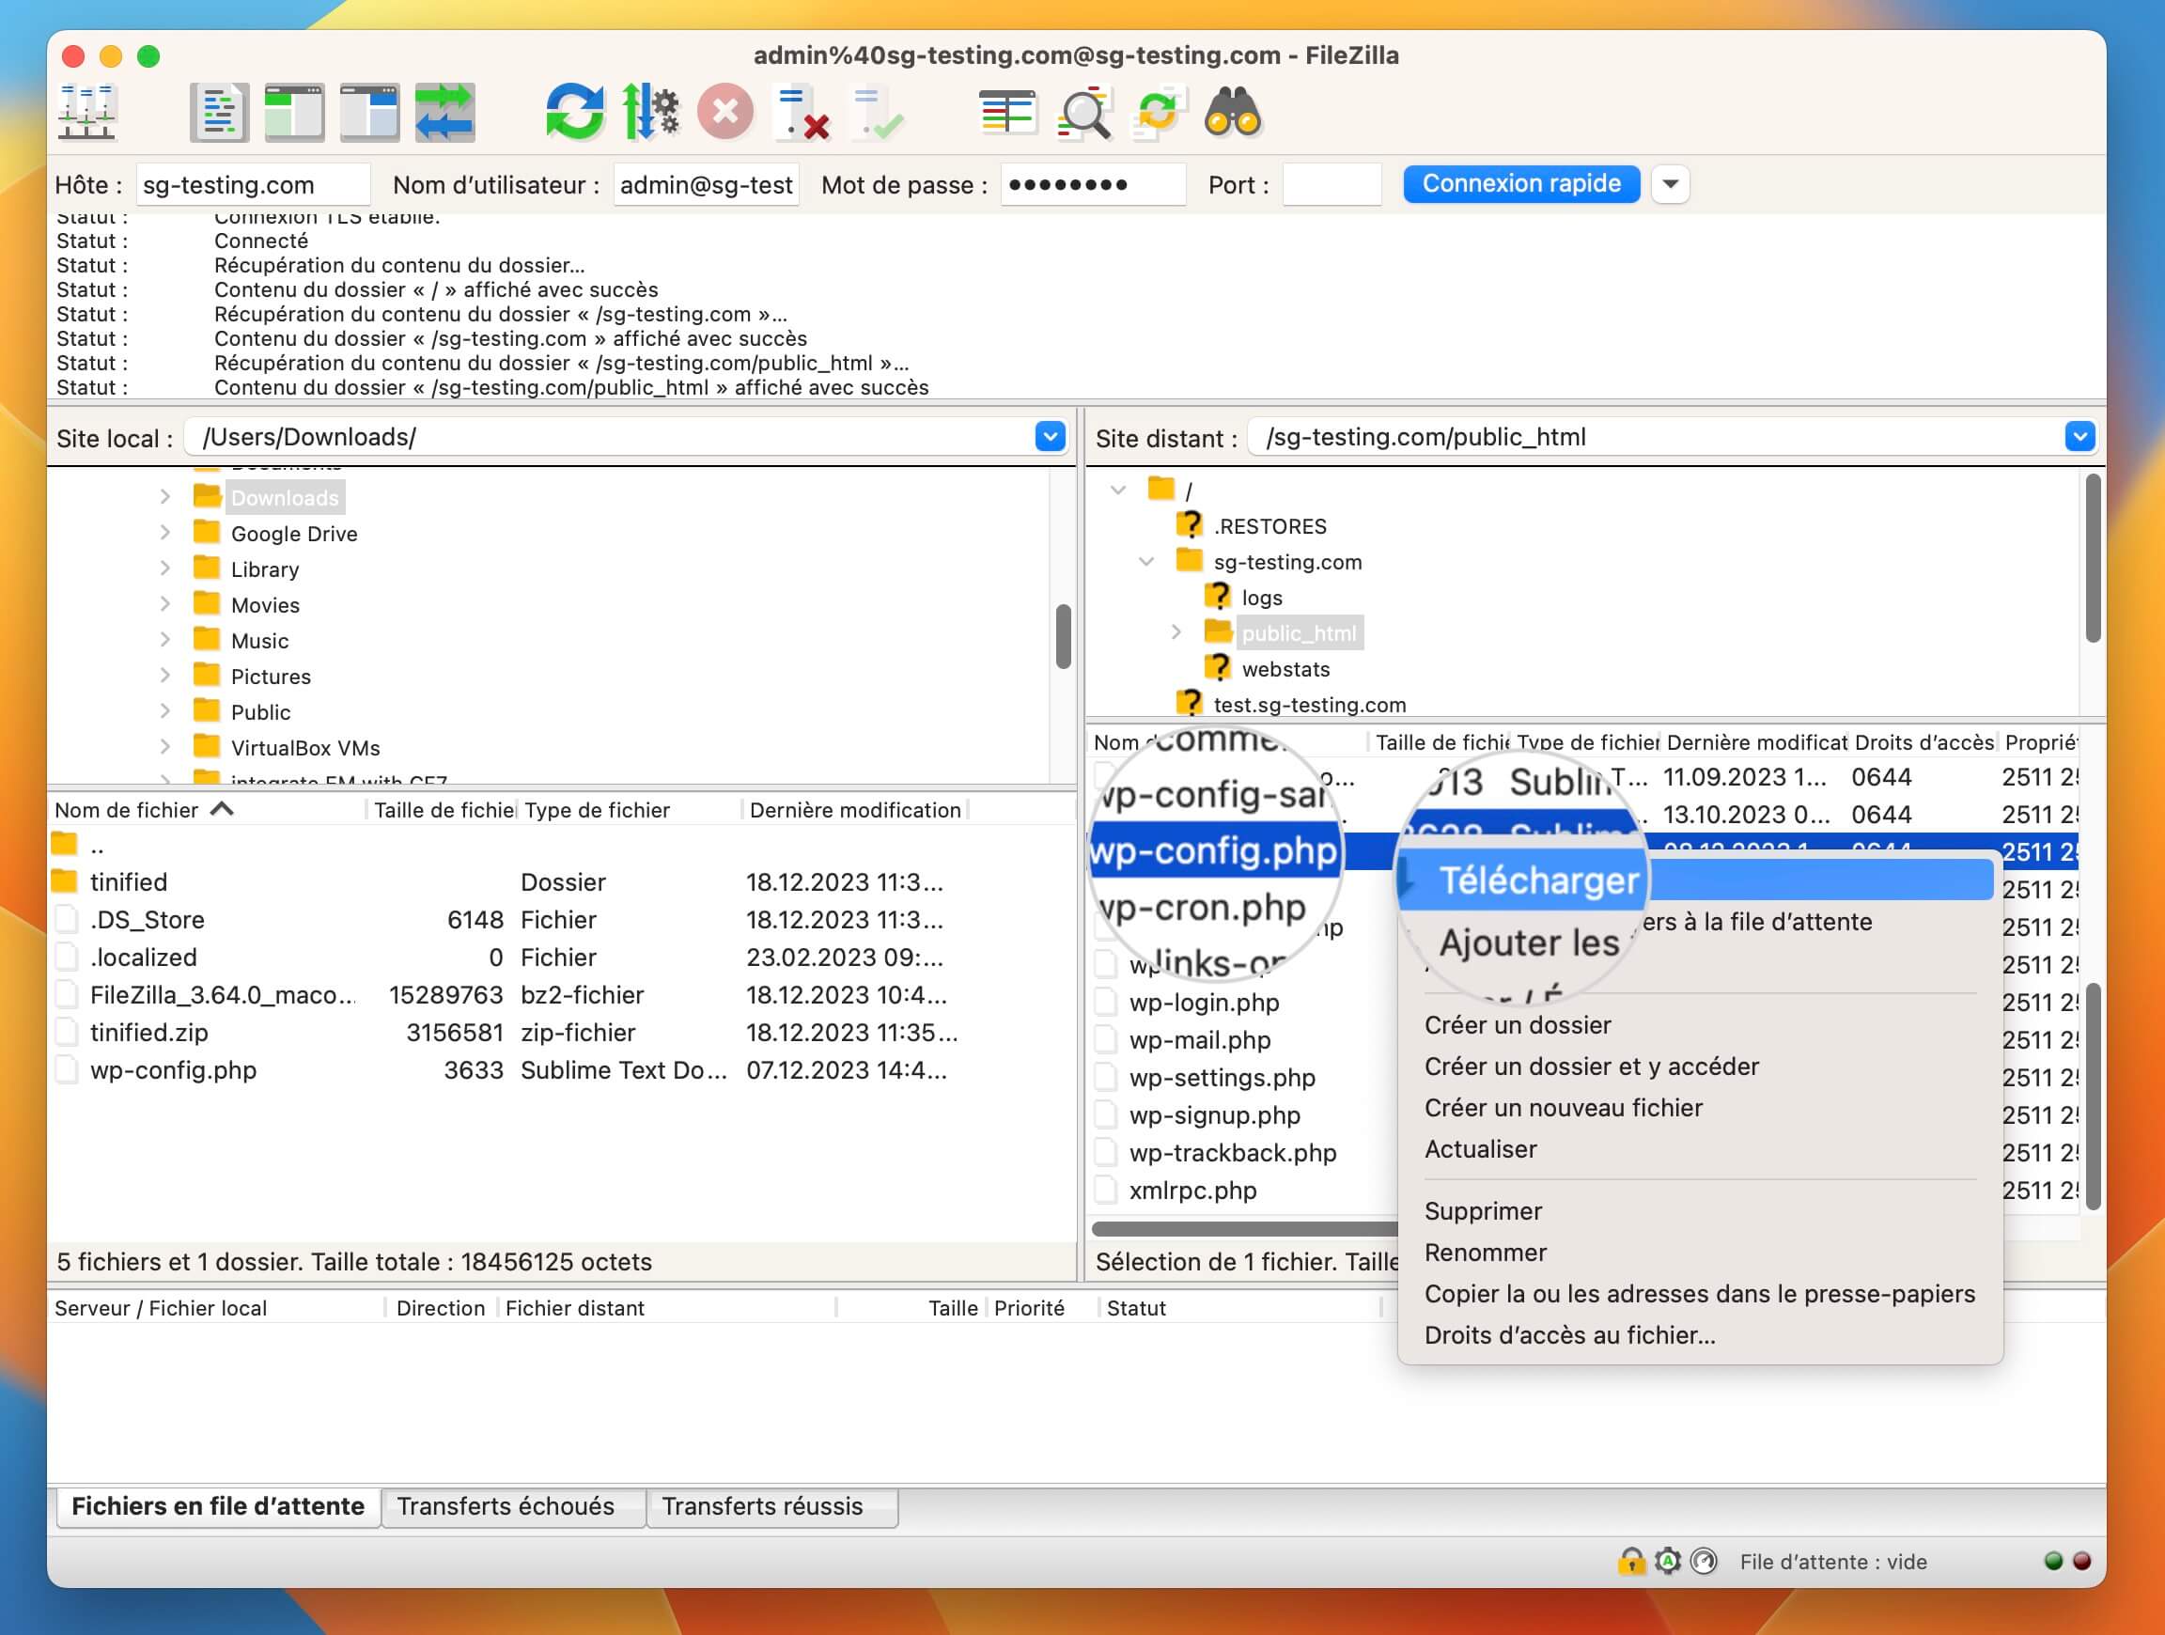This screenshot has width=2165, height=1635.
Task: Click the local tree vertical scrollbar thumb
Action: pyautogui.click(x=1063, y=636)
